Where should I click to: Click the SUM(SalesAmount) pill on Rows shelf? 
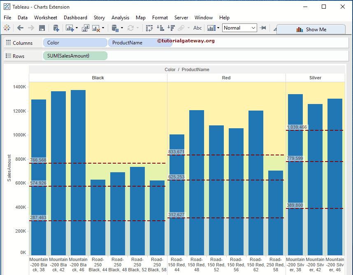pos(75,55)
